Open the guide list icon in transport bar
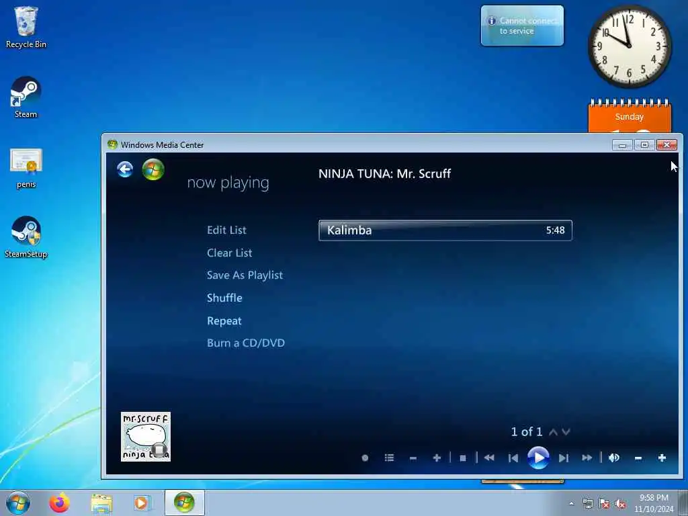The image size is (688, 516). tap(389, 458)
